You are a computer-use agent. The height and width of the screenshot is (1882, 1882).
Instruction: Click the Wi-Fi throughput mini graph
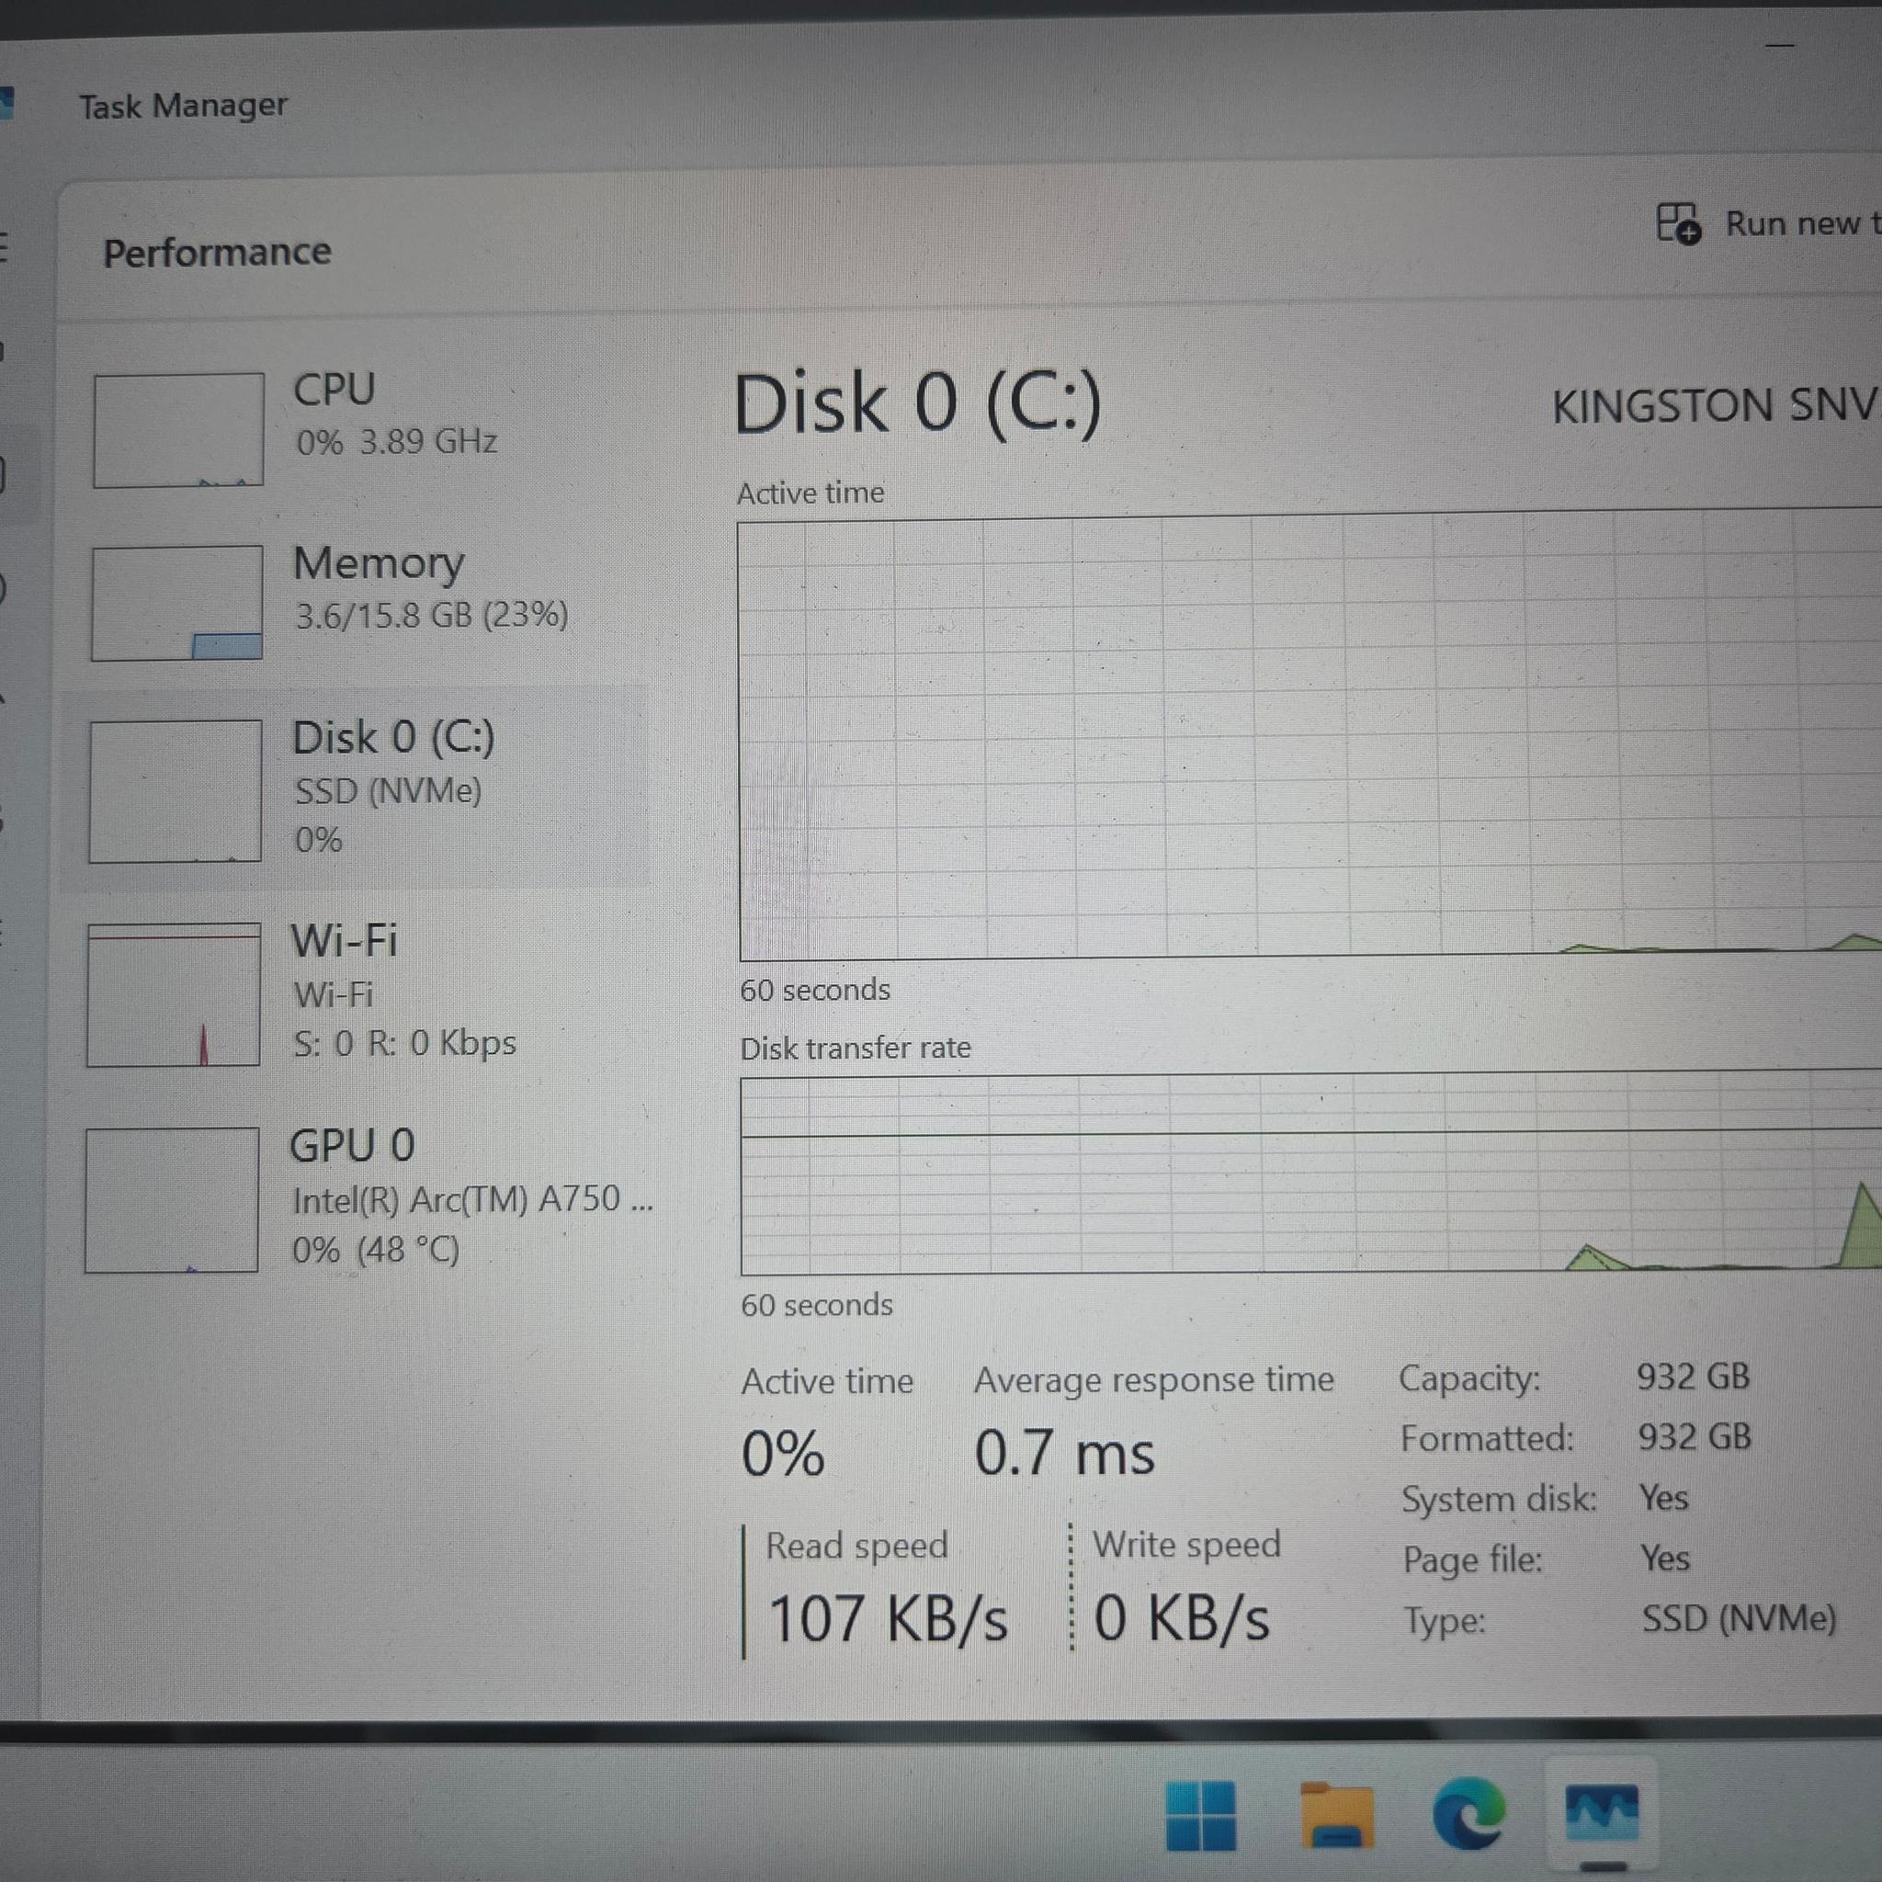click(x=174, y=994)
